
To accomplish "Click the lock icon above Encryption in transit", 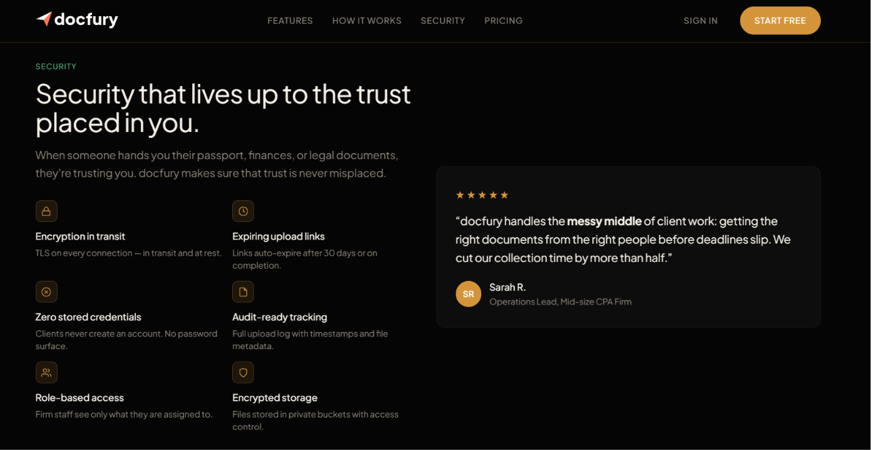I will coord(47,211).
